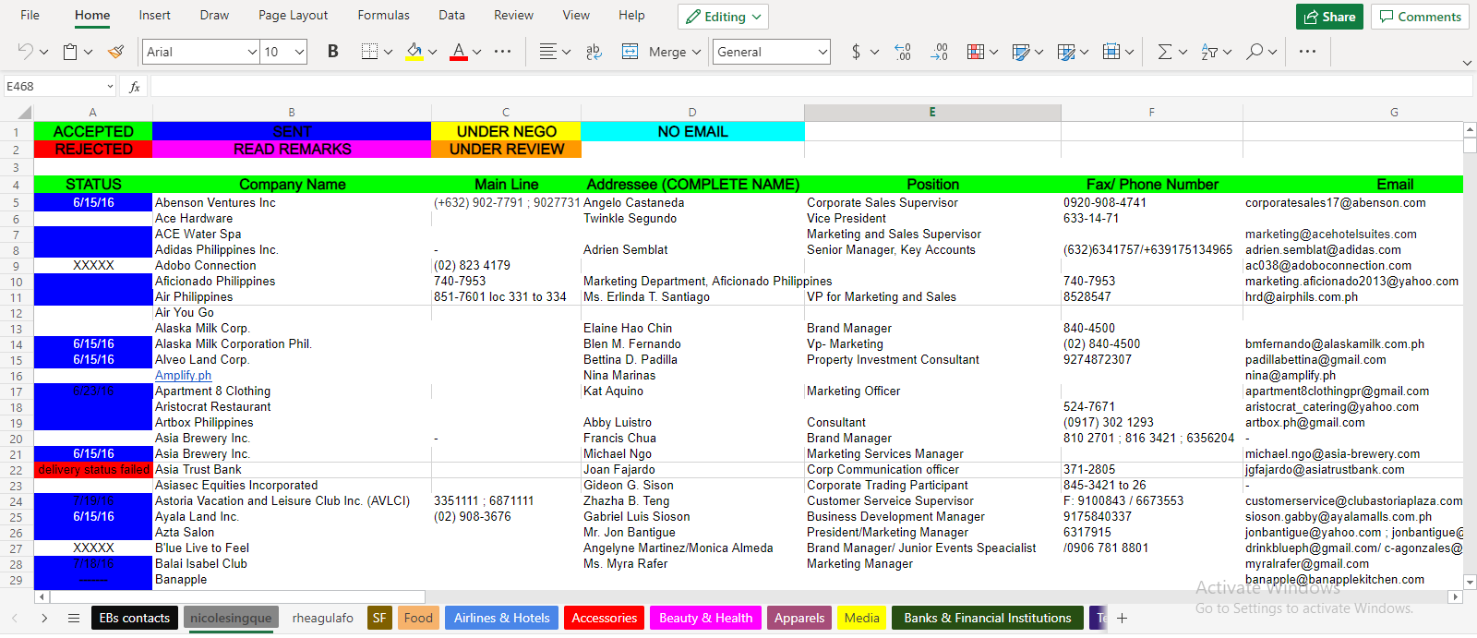Viewport: 1477px width, 638px height.
Task: Switch to the Insert tab
Action: [x=154, y=16]
